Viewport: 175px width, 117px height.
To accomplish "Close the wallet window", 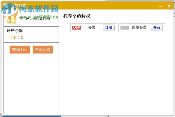I will (169, 6).
